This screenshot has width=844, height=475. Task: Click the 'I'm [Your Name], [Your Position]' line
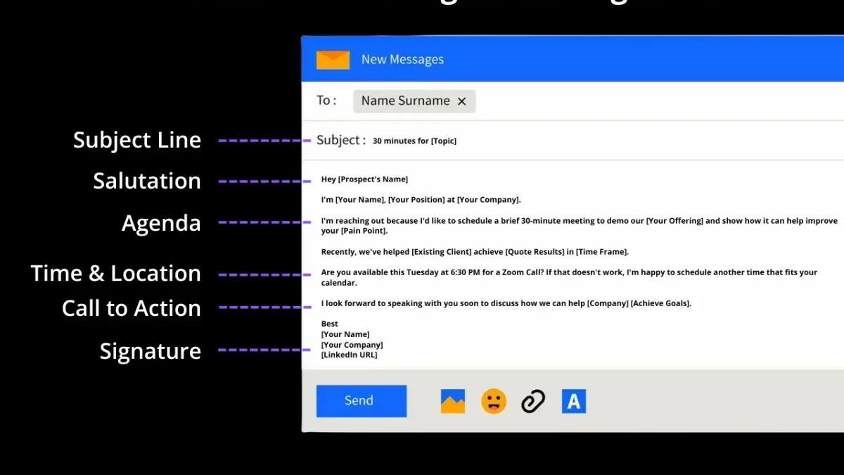(421, 200)
